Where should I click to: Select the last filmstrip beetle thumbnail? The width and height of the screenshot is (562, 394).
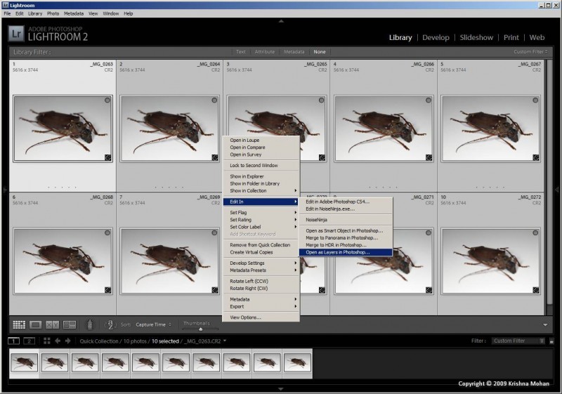pyautogui.click(x=297, y=363)
